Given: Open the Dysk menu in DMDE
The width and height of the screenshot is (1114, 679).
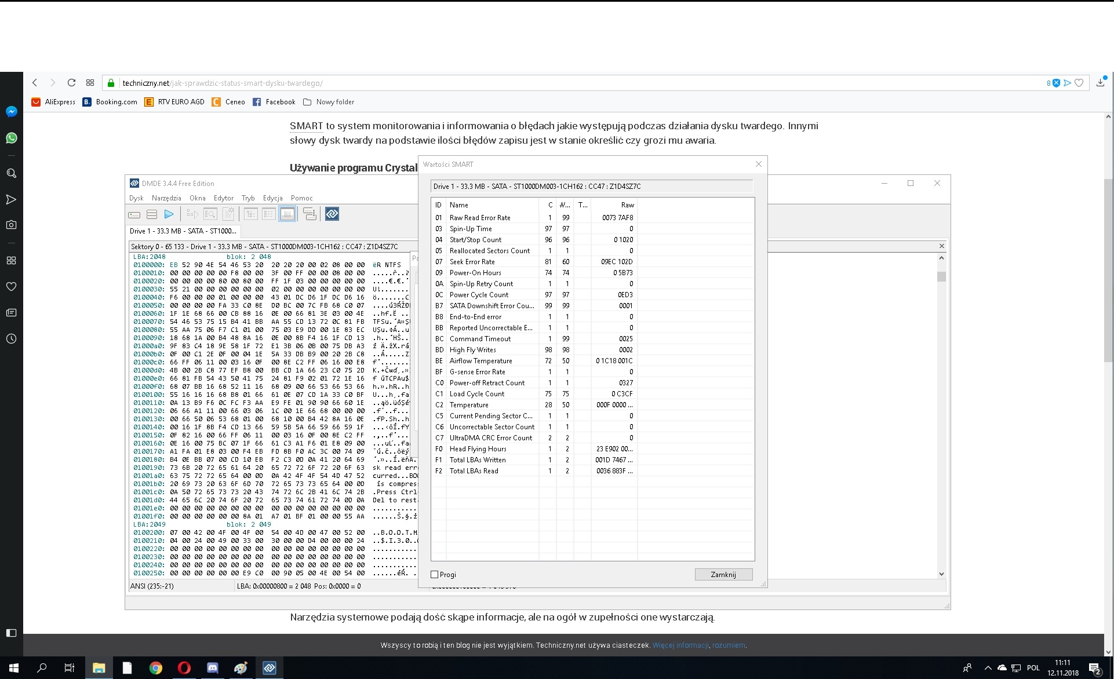Looking at the screenshot, I should pyautogui.click(x=136, y=198).
